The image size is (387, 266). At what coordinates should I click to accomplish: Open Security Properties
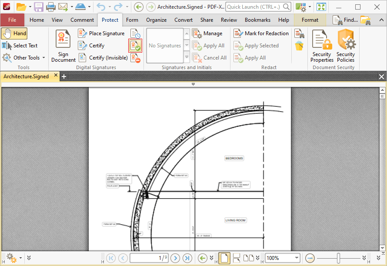tap(322, 46)
